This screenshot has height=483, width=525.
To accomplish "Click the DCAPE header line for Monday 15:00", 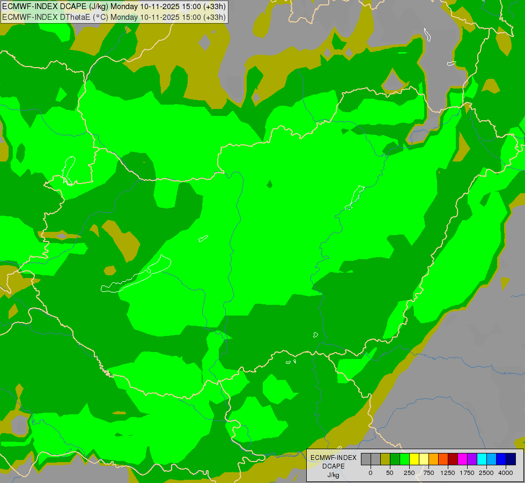I will click(x=114, y=6).
